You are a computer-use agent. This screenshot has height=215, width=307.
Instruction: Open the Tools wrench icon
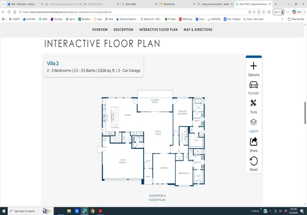[253, 103]
